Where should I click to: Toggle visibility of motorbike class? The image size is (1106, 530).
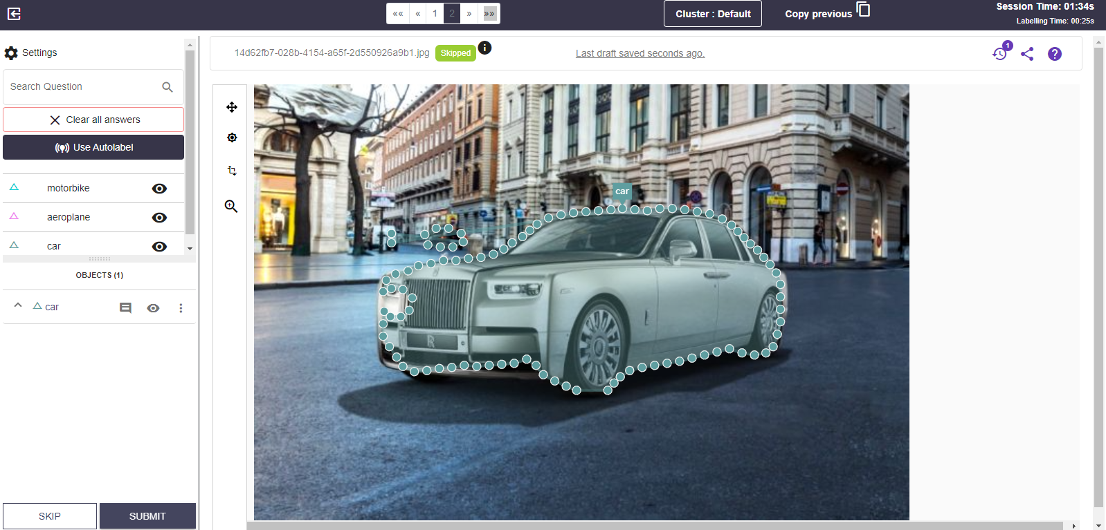[159, 189]
